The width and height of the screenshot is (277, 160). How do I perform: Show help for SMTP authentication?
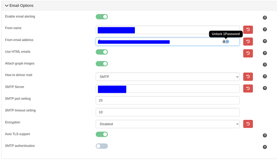point(265,147)
